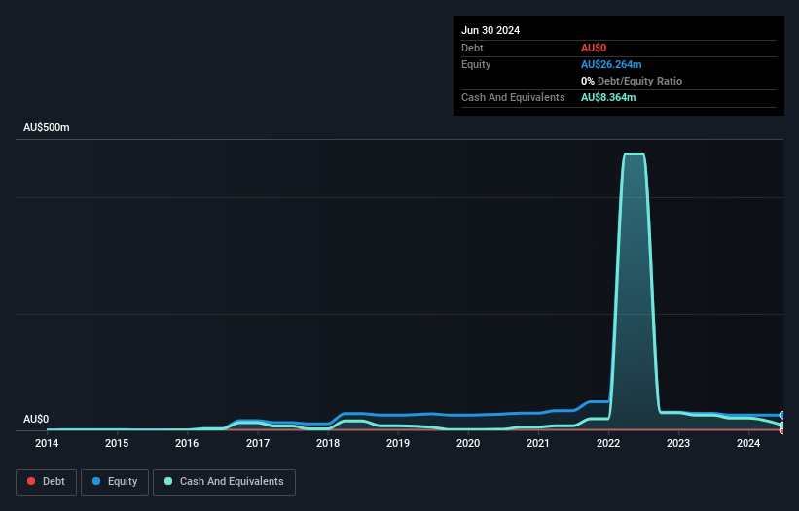Click the AU$500m y-axis label
The width and height of the screenshot is (799, 511).
47,127
